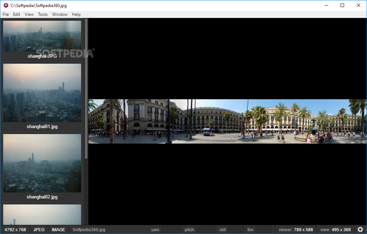The width and height of the screenshot is (367, 234).
Task: Select the shanghai01.jpg thumbnail
Action: tap(42, 93)
